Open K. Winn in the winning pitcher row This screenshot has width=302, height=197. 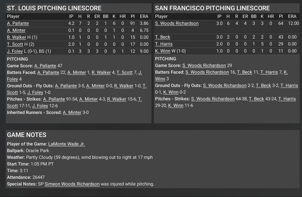[x=162, y=51]
